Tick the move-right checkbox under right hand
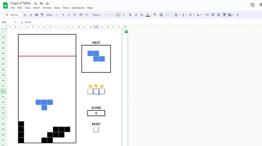This screenshot has width=262, height=146. (102, 91)
